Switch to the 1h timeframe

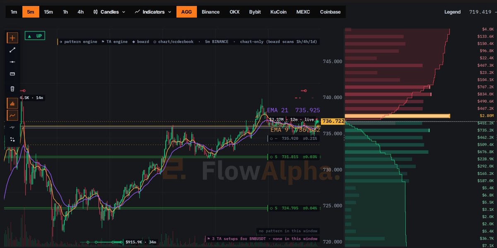pos(65,12)
